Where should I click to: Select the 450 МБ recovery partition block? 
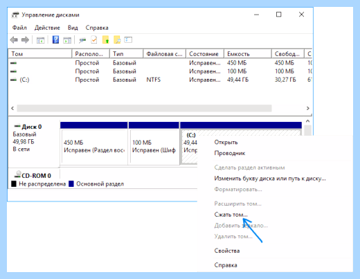(94, 143)
